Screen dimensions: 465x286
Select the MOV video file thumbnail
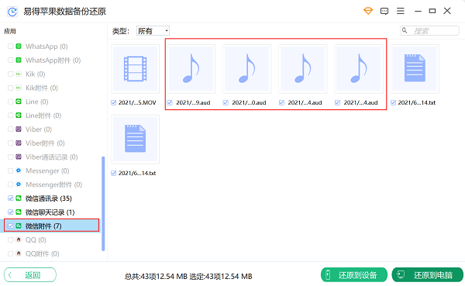pyautogui.click(x=135, y=69)
